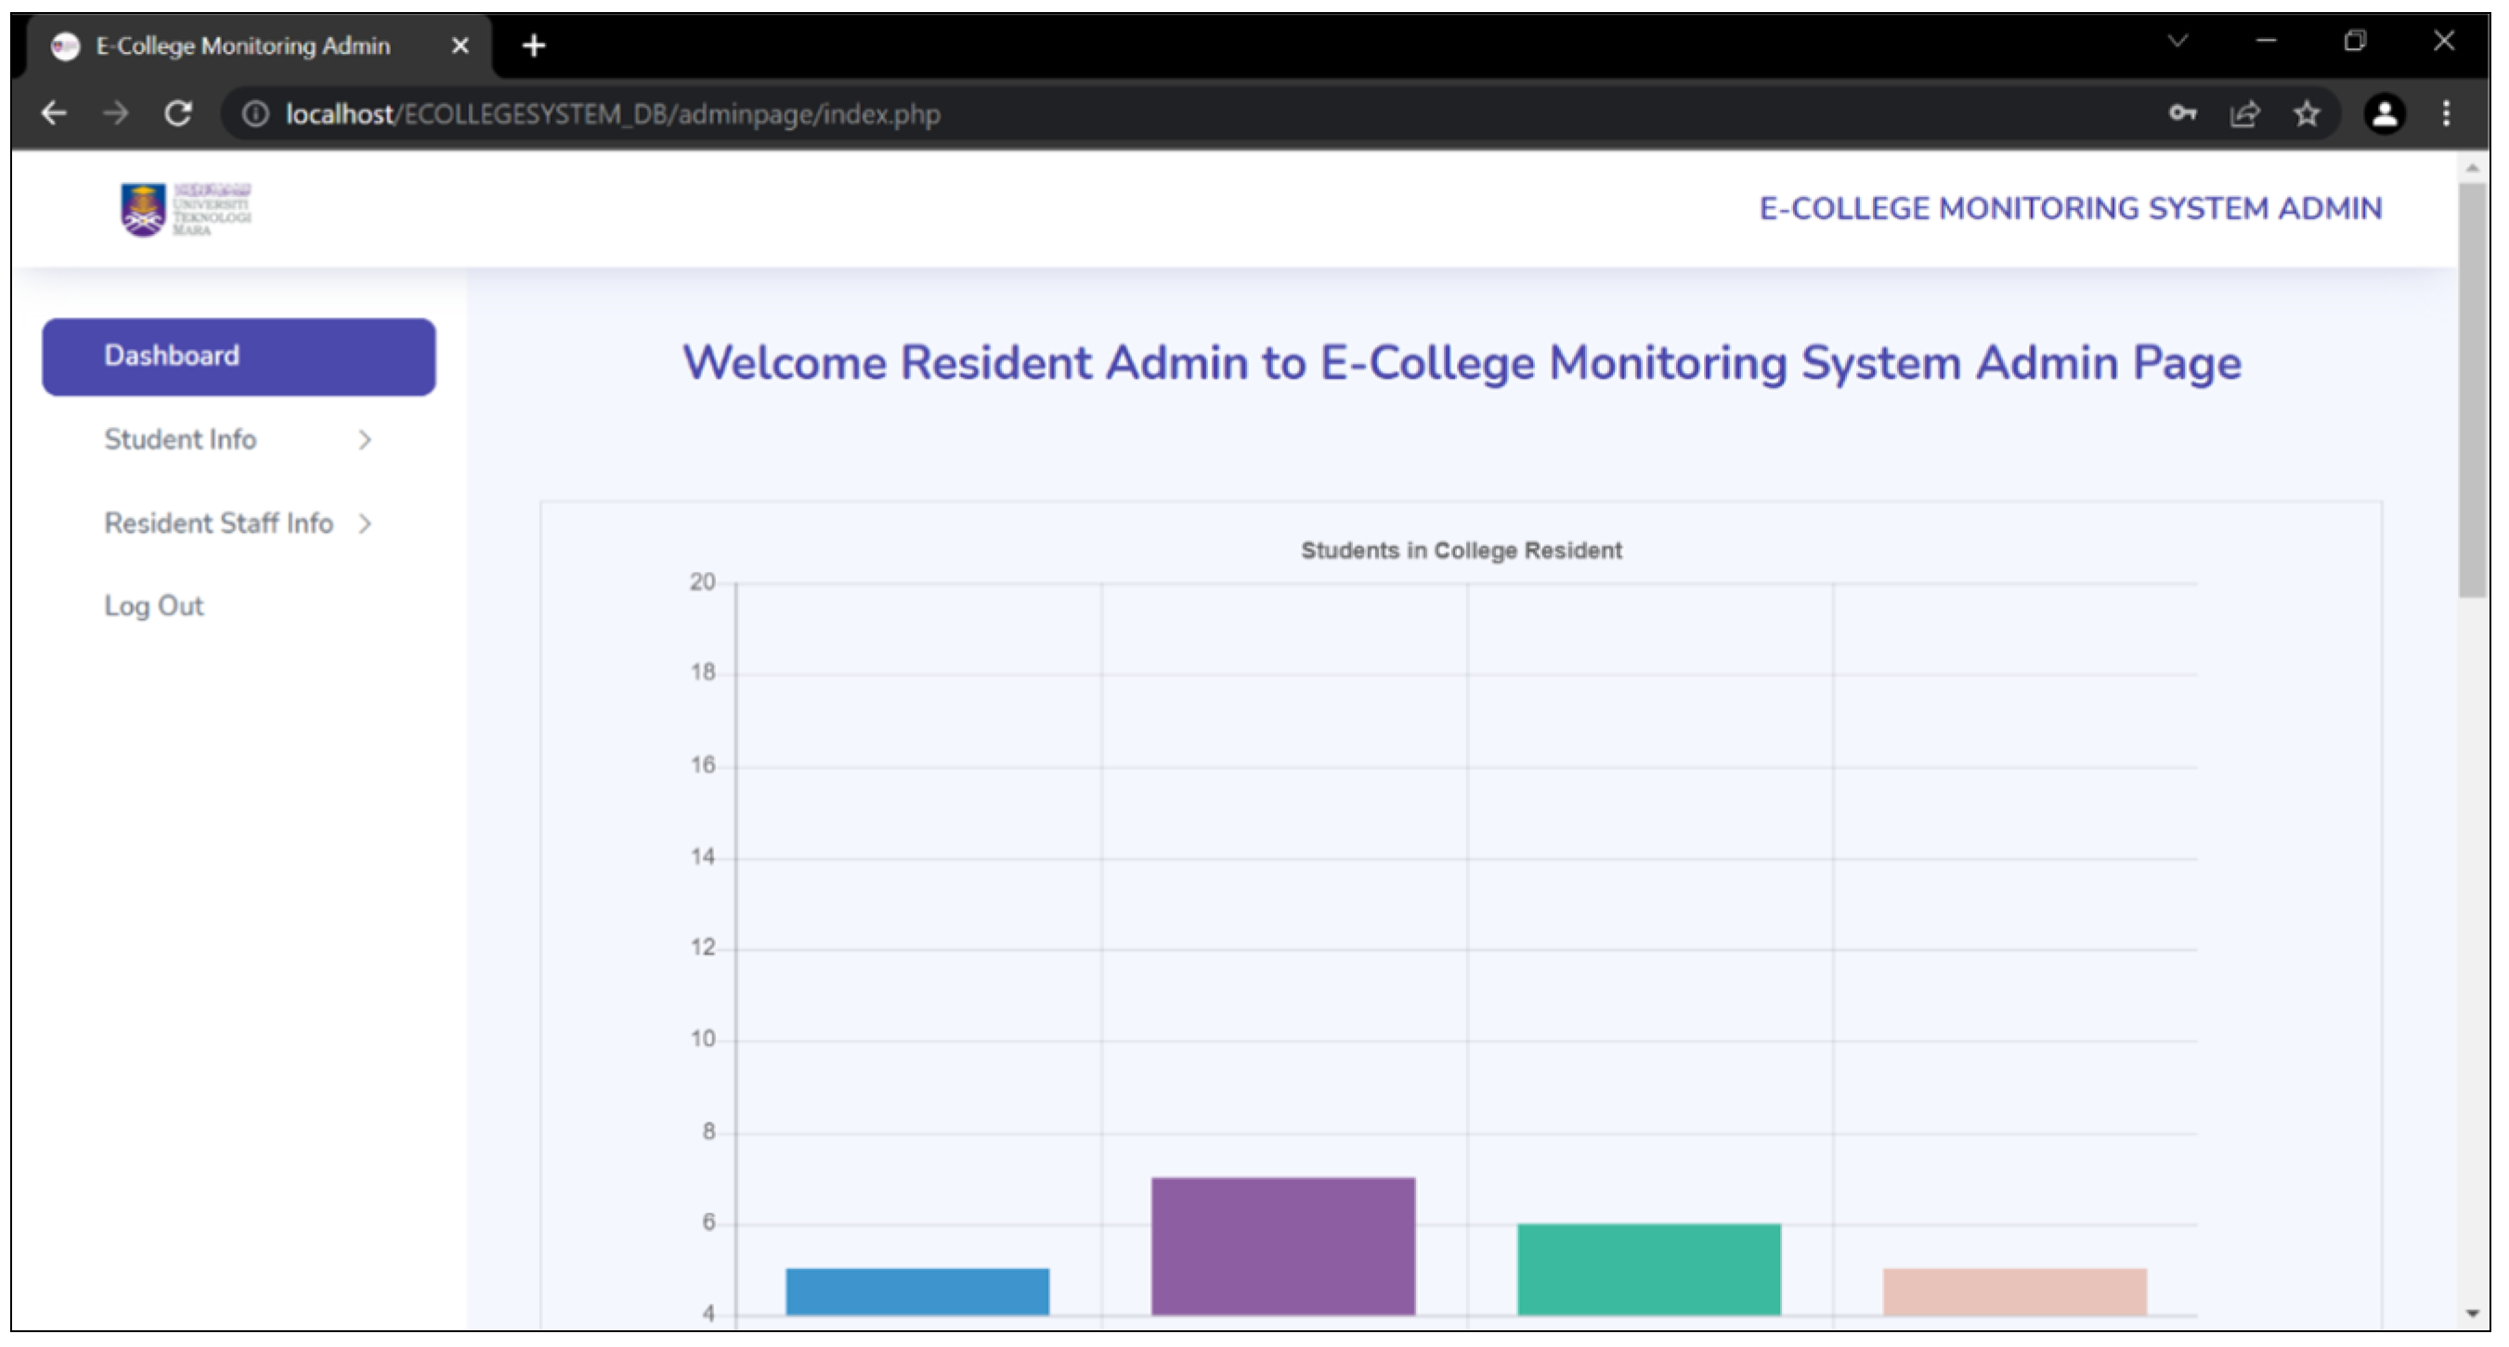Click the Log Out link
Screen dimensions: 2509x1347
(x=154, y=606)
